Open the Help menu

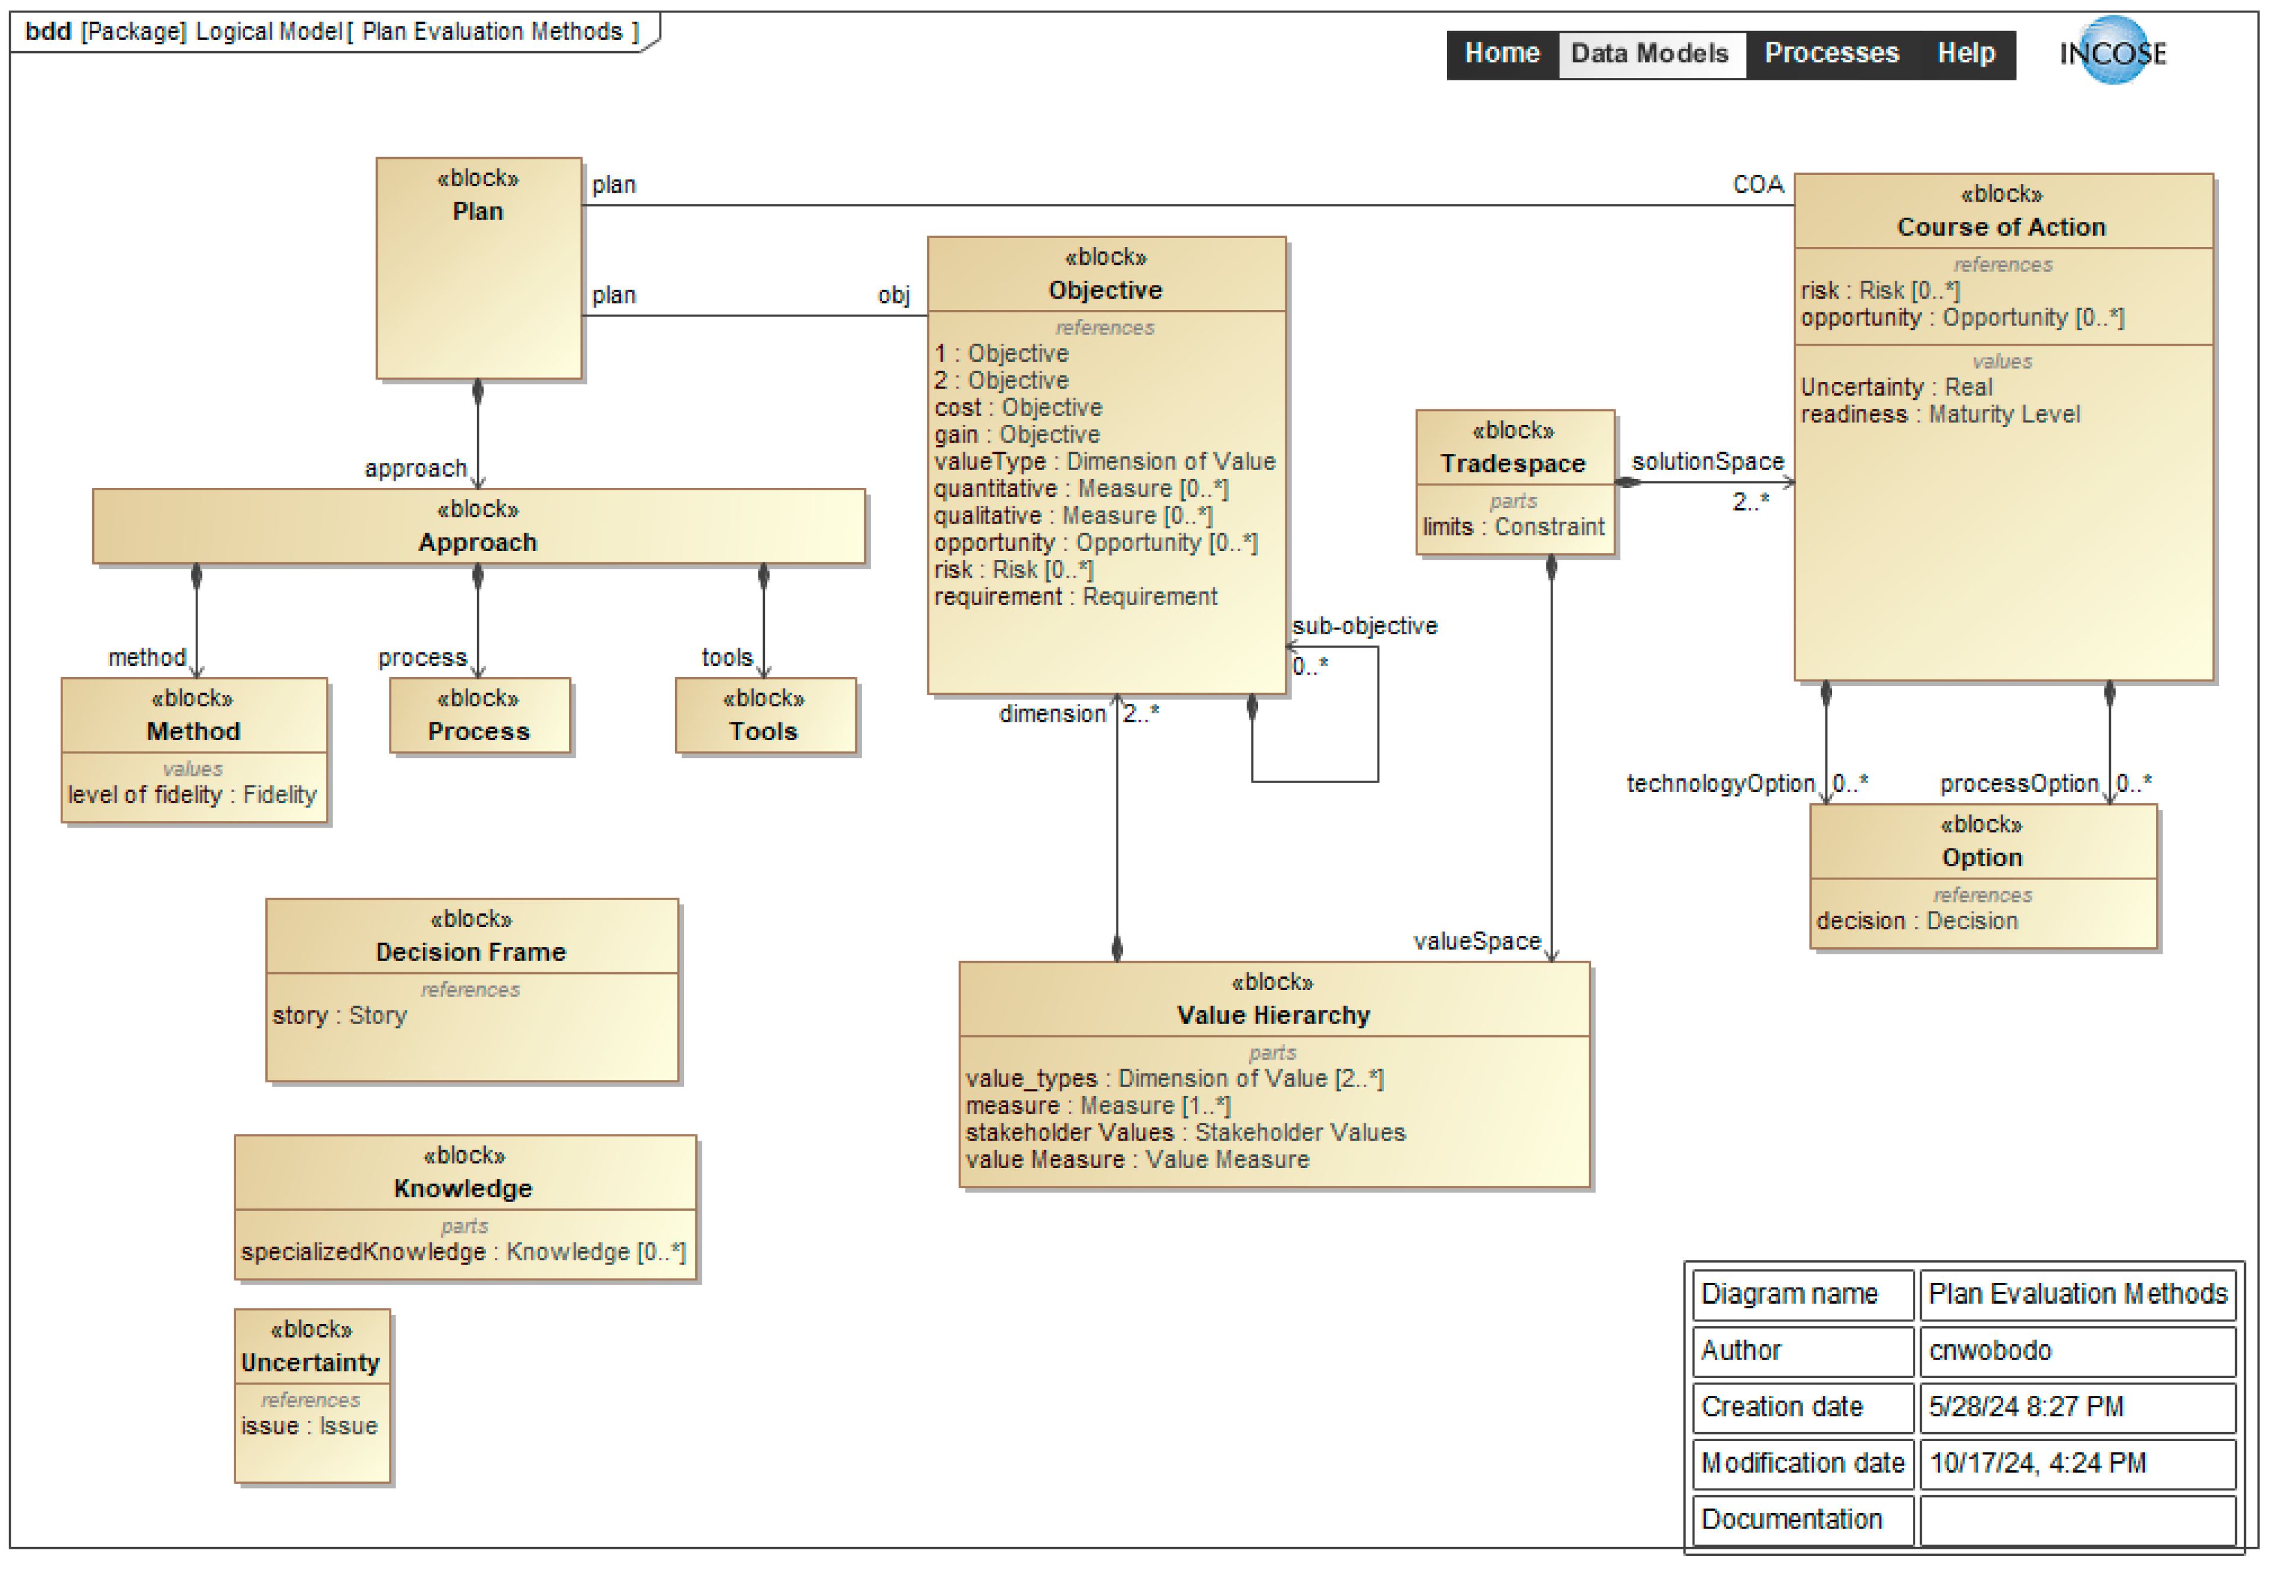(x=1966, y=53)
